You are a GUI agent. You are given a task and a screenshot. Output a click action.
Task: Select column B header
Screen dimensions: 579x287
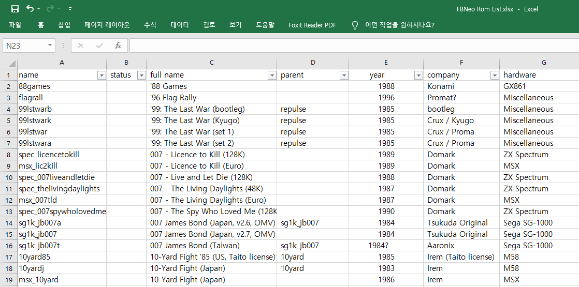[x=126, y=63]
